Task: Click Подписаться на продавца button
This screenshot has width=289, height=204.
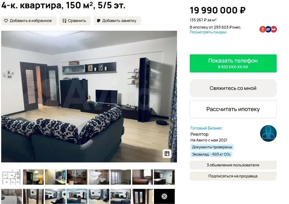Action: click(233, 176)
